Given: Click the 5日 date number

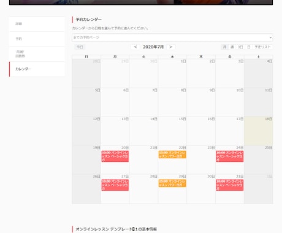Looking at the screenshot, I should pos(97,90).
